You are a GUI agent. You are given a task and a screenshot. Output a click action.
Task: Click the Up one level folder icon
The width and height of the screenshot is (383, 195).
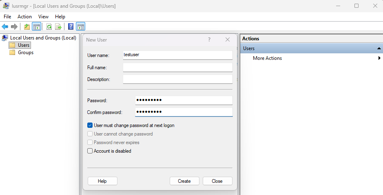[27, 26]
